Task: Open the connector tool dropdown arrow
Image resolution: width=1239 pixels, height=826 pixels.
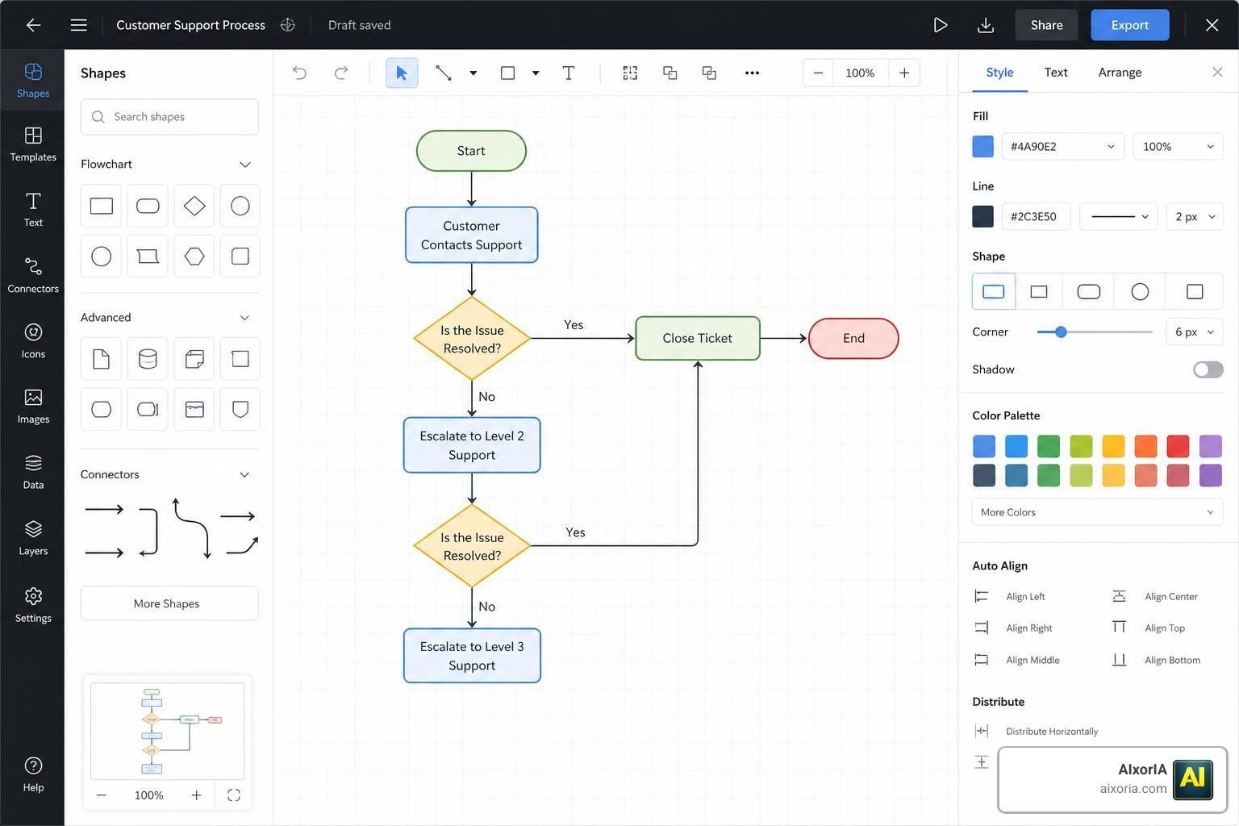Action: 473,73
